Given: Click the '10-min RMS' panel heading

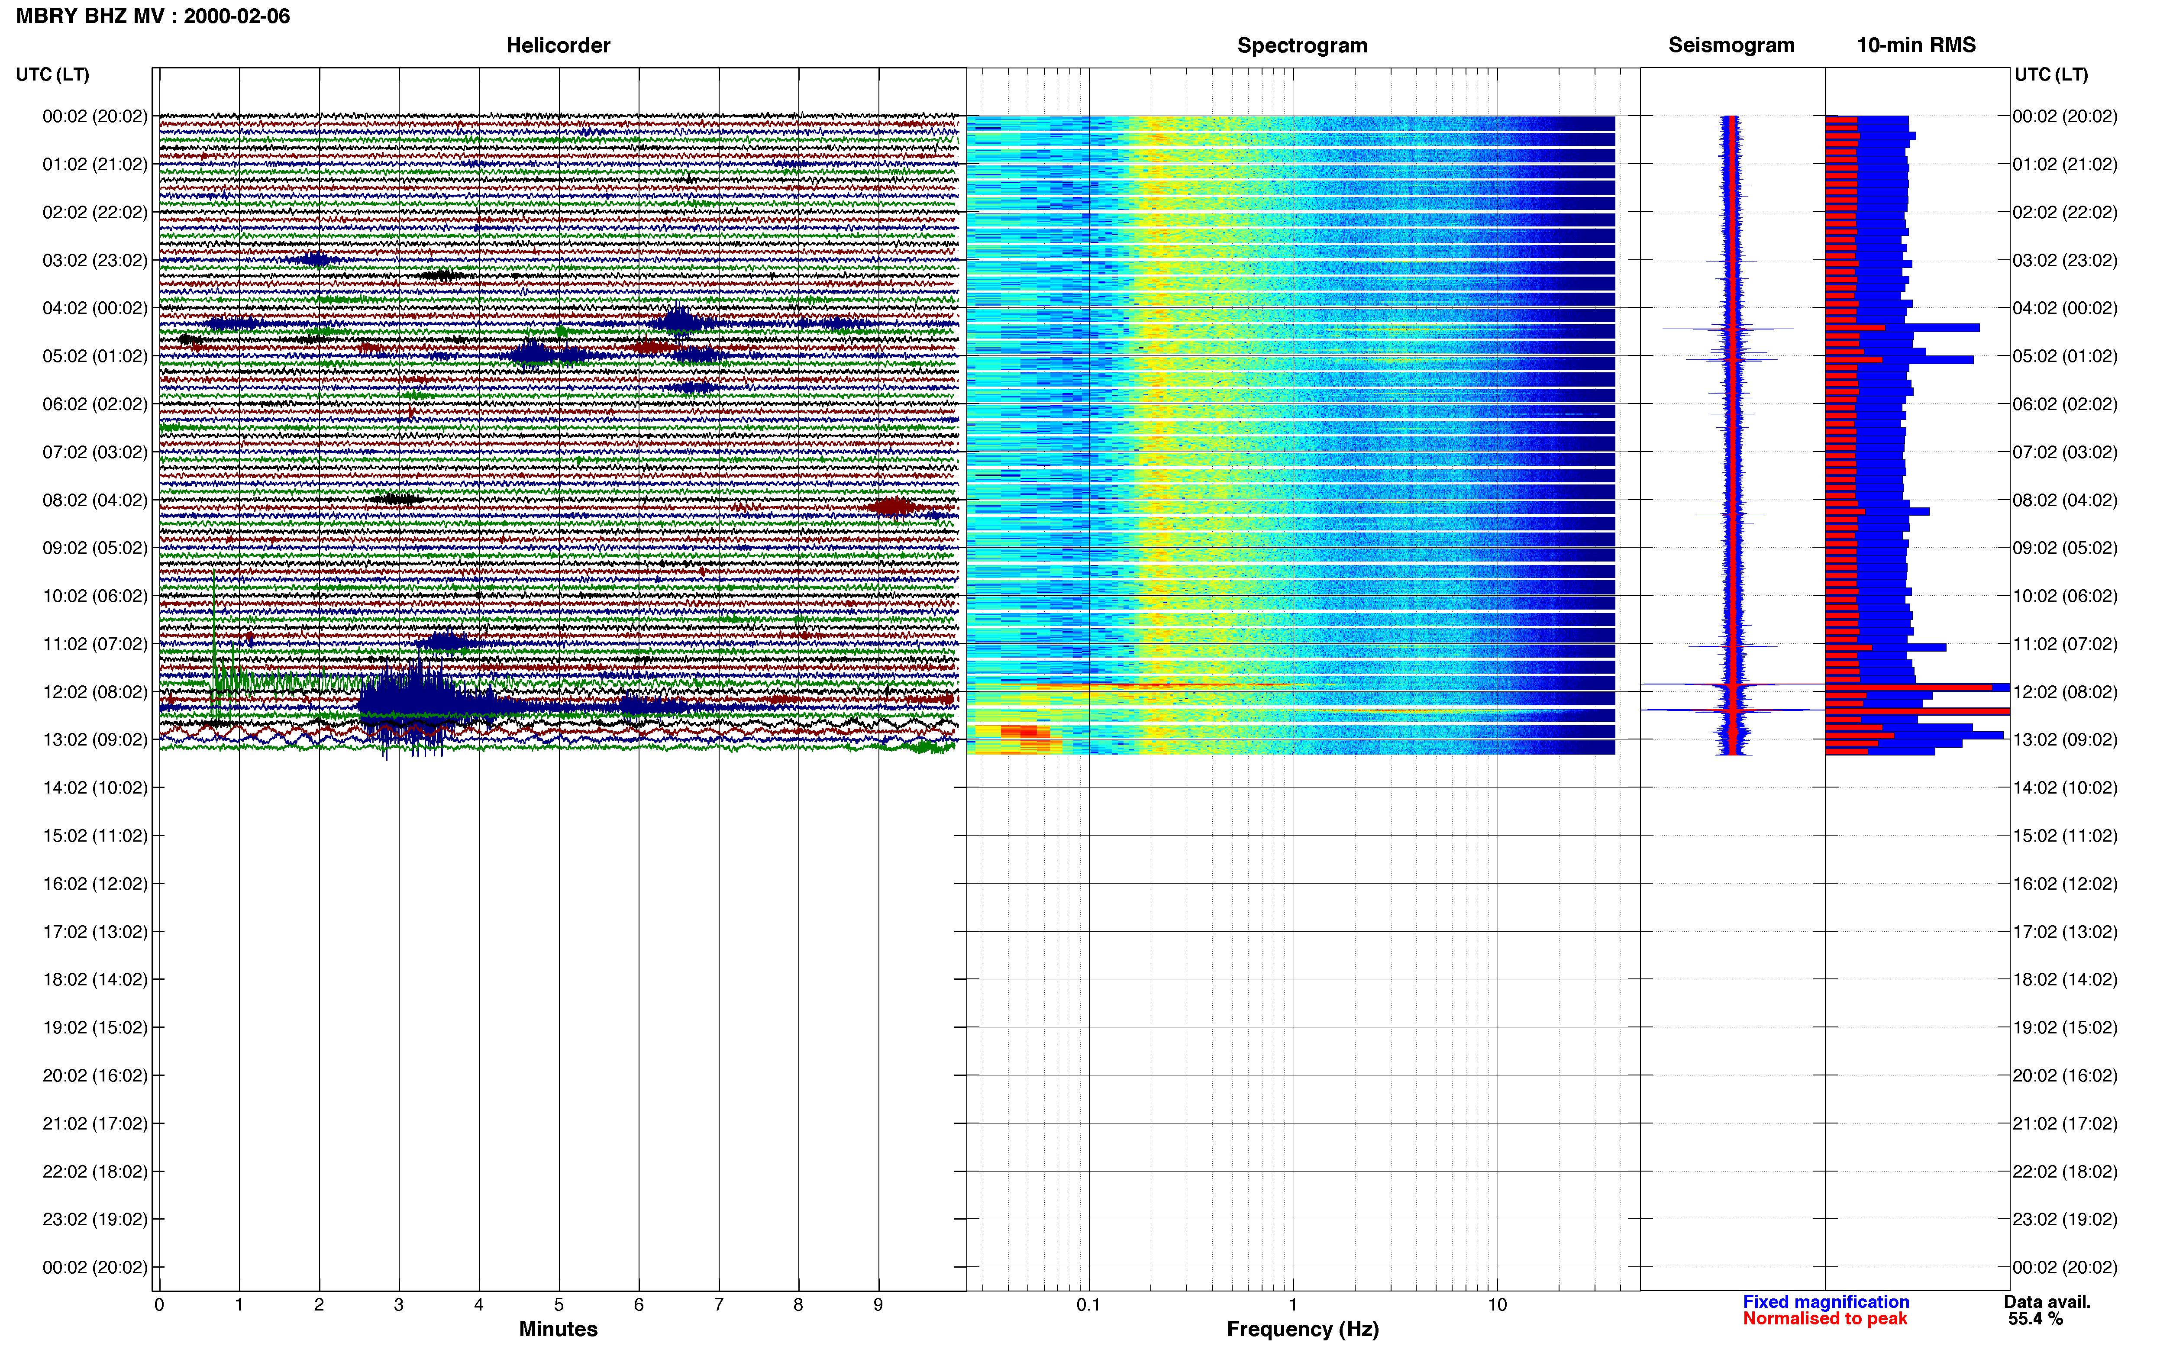Looking at the screenshot, I should pyautogui.click(x=1916, y=45).
